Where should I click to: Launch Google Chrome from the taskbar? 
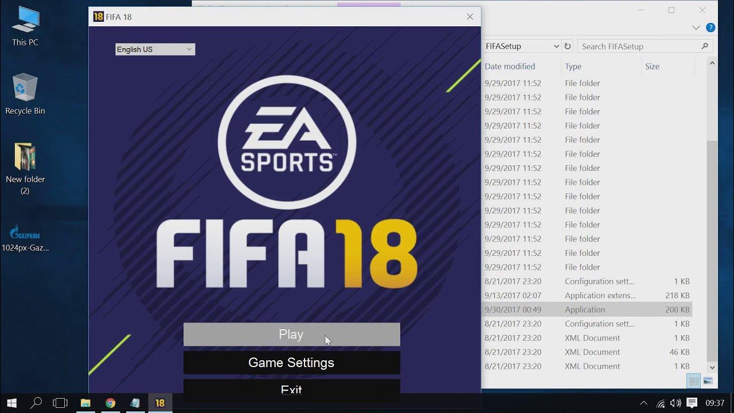pos(110,403)
